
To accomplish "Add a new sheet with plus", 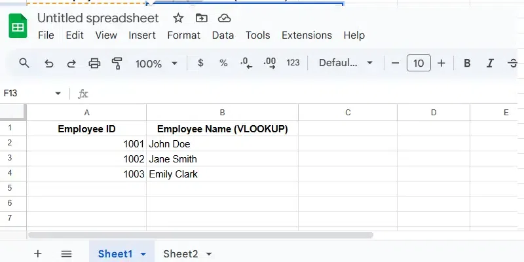I will [x=38, y=253].
